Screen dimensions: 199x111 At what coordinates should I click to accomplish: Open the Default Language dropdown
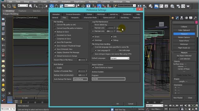[120, 58]
